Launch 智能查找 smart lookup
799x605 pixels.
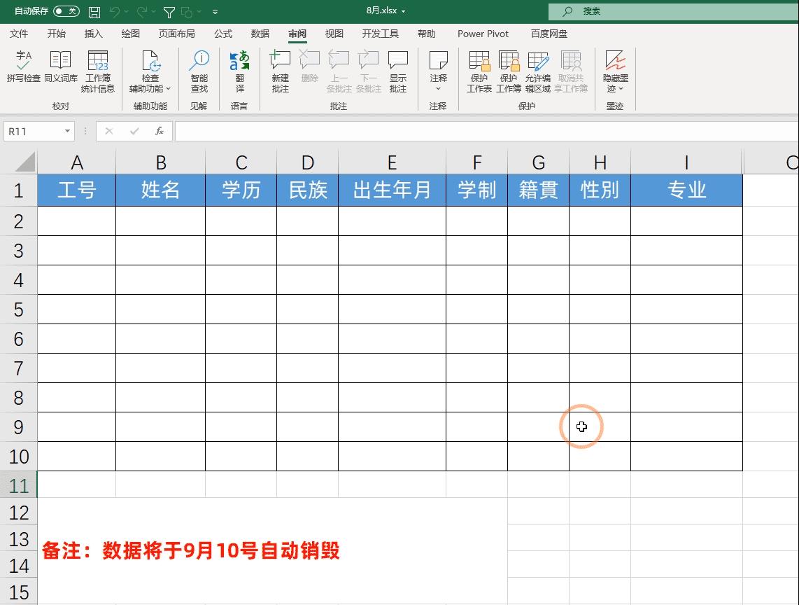click(x=199, y=70)
